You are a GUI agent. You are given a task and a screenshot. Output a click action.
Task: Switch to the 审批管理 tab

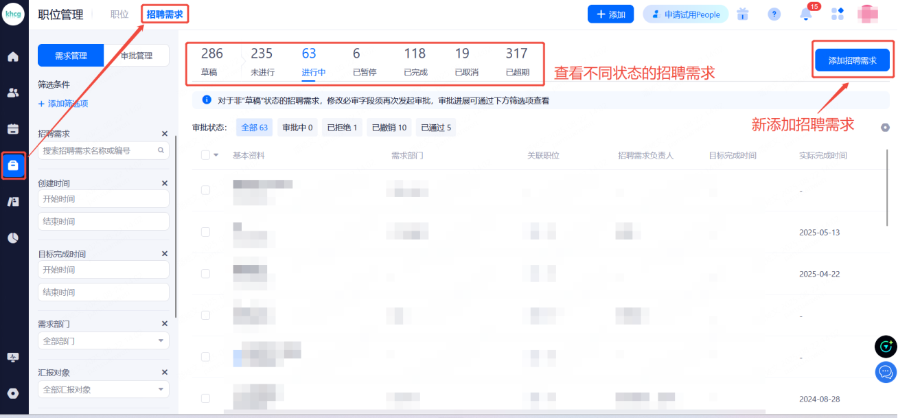click(x=136, y=56)
